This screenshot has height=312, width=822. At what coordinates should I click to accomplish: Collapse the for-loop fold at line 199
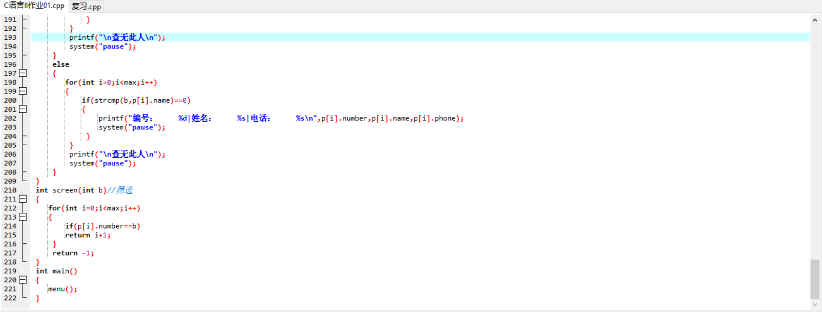23,91
